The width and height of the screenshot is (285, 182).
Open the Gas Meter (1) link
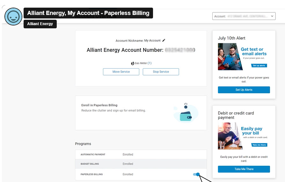click(150, 63)
